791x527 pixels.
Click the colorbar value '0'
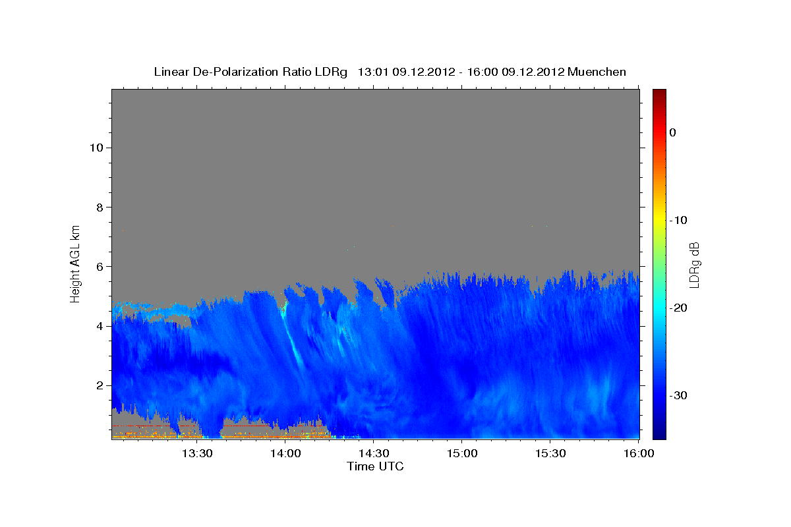pos(673,132)
